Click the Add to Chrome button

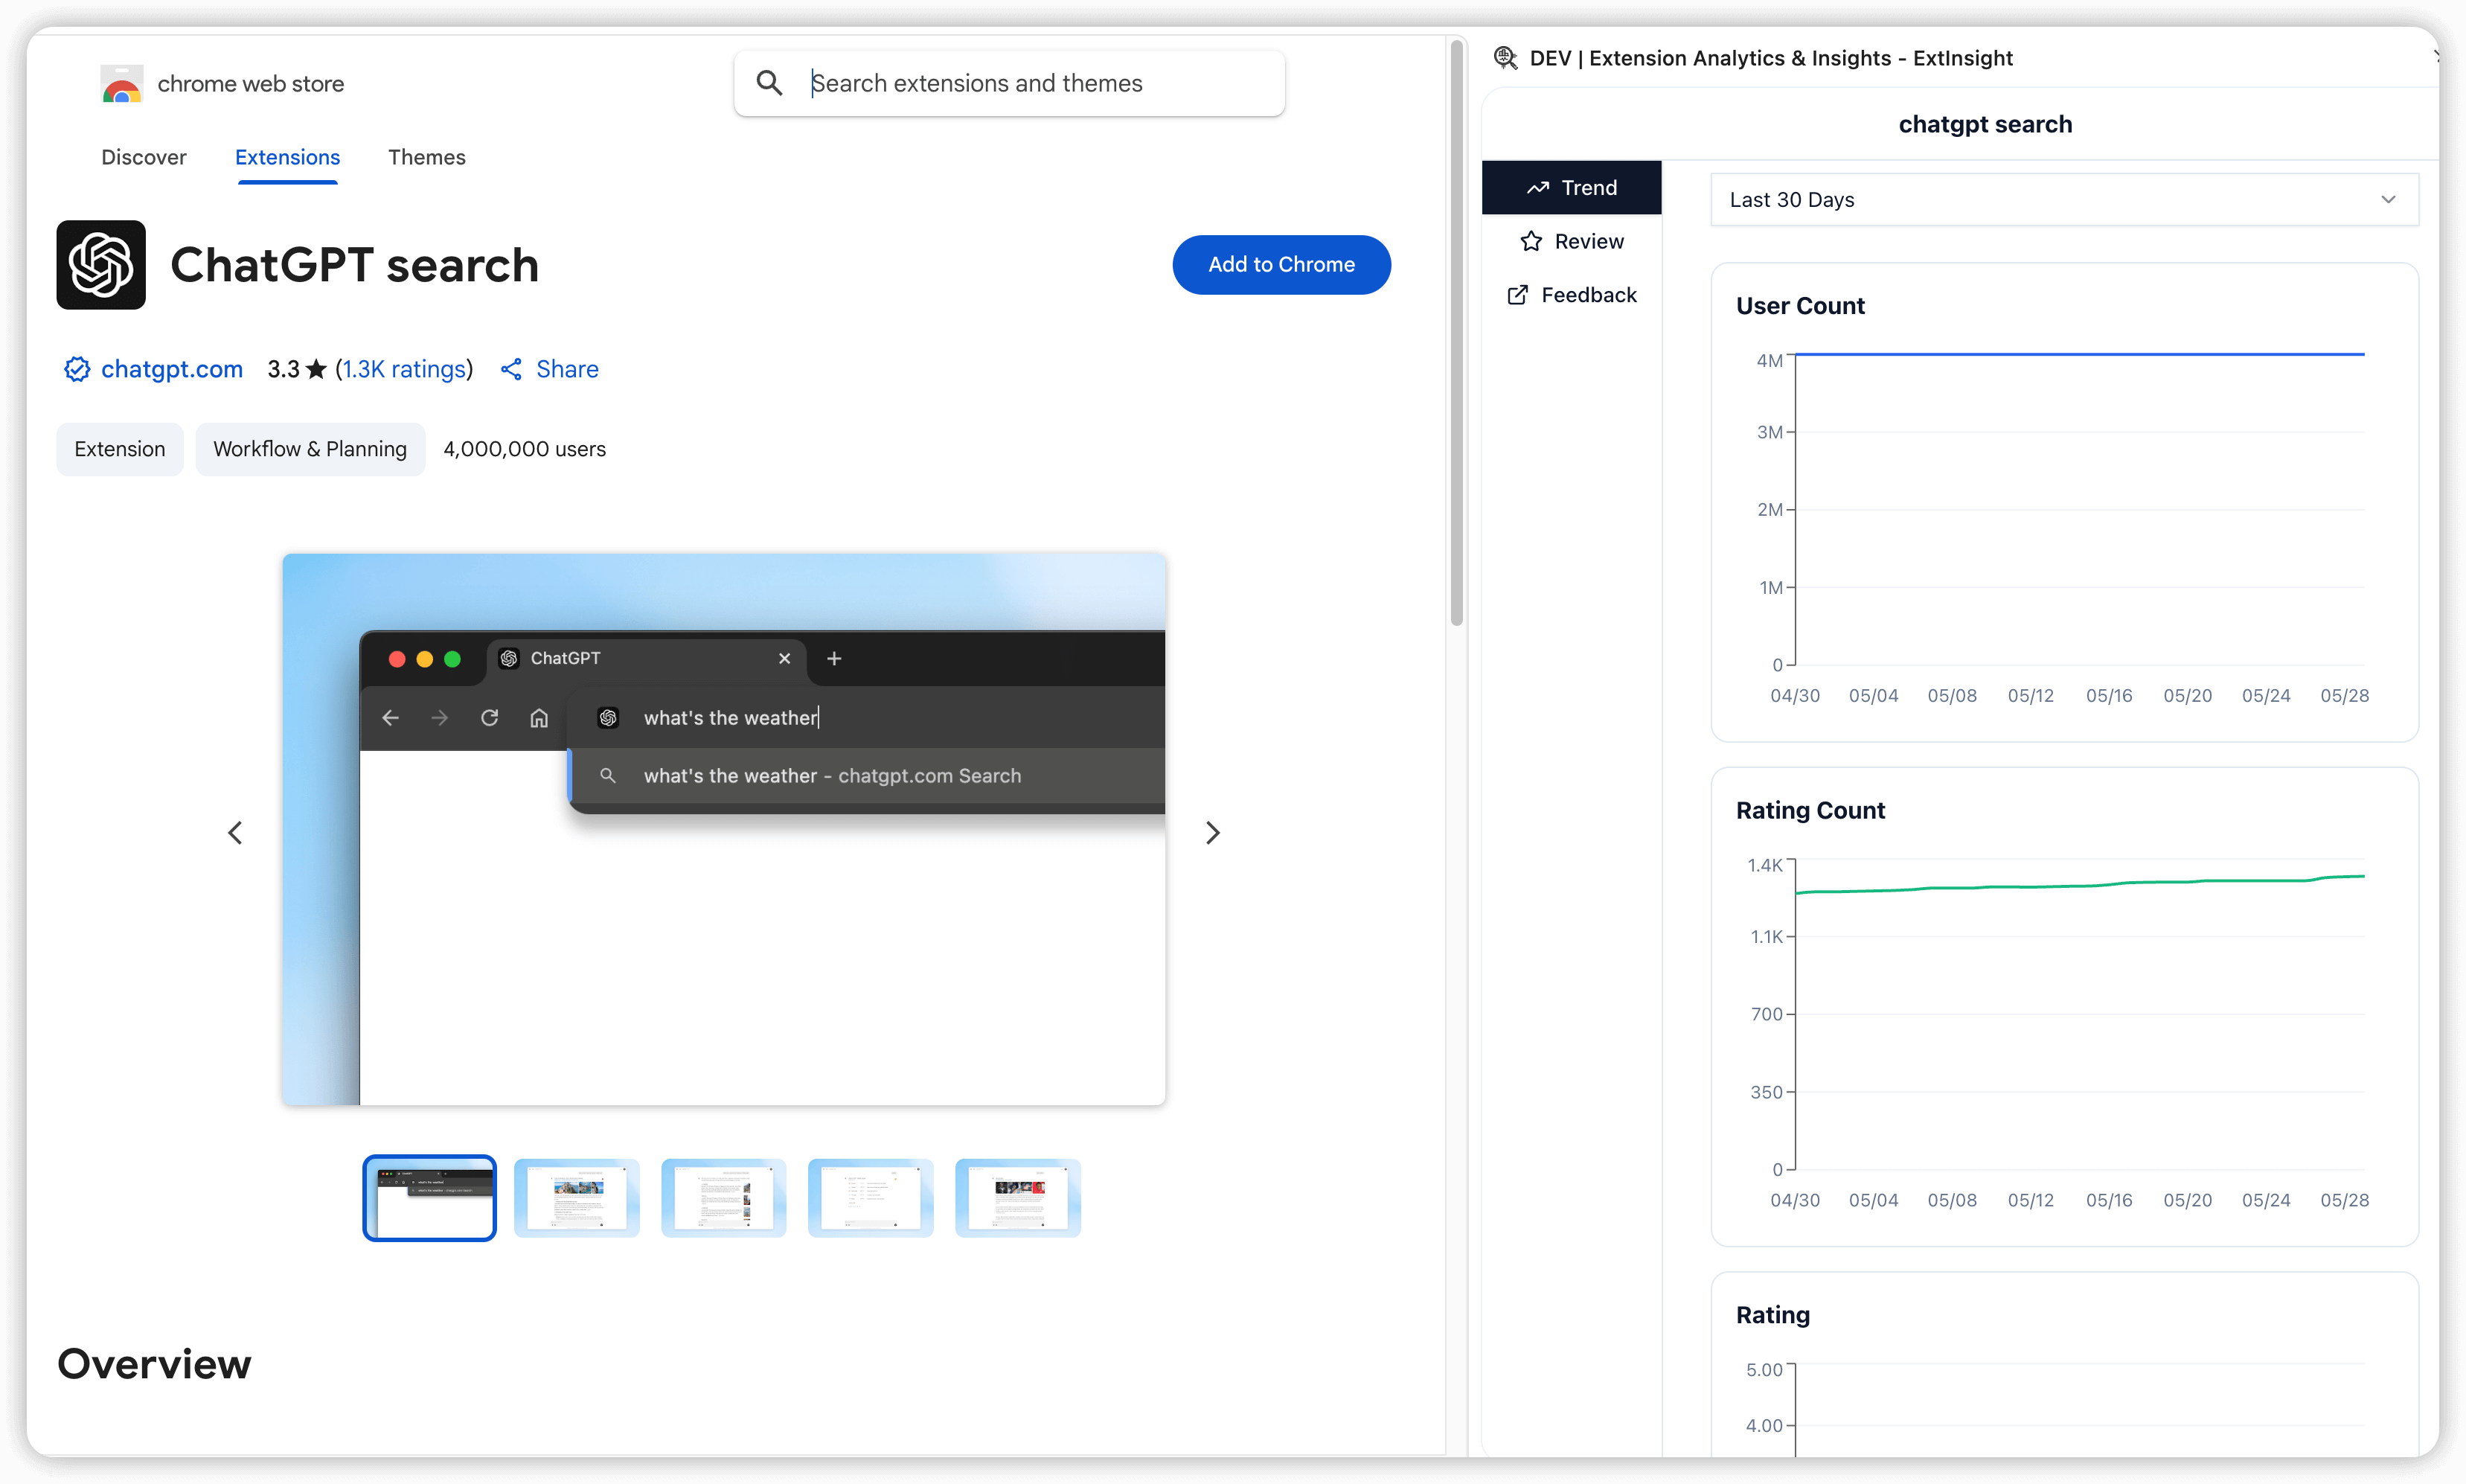point(1281,265)
